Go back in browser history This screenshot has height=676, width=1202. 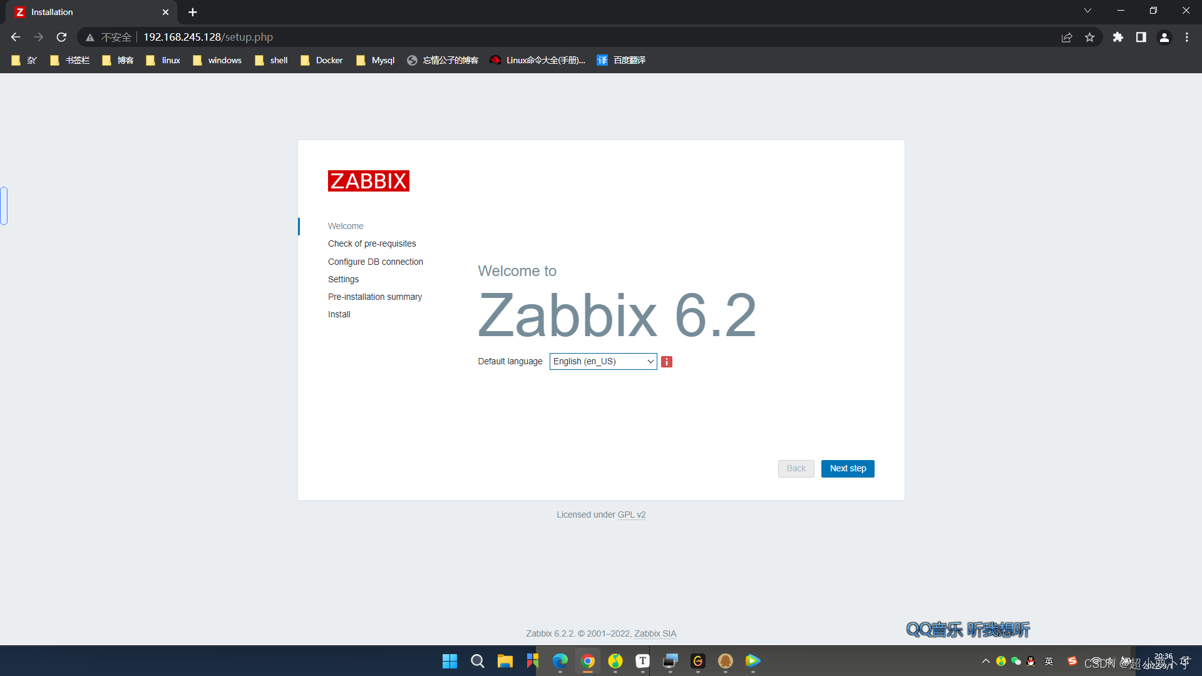16,37
